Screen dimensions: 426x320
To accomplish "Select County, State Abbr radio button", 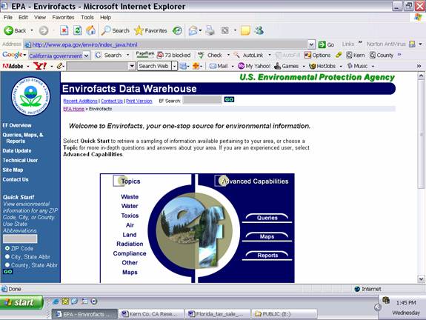I will click(x=7, y=264).
